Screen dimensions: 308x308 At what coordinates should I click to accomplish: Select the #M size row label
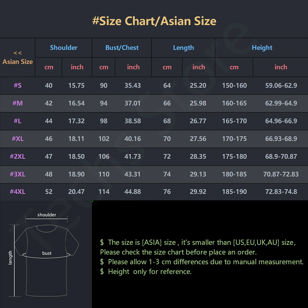(18, 103)
